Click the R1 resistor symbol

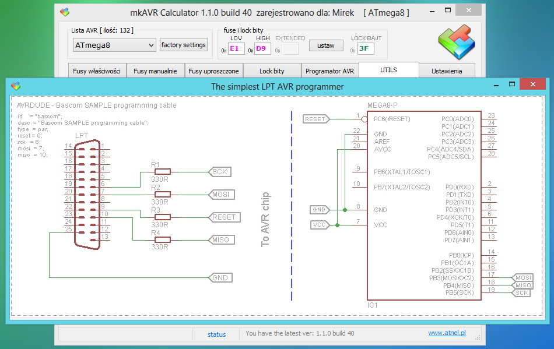click(x=163, y=172)
